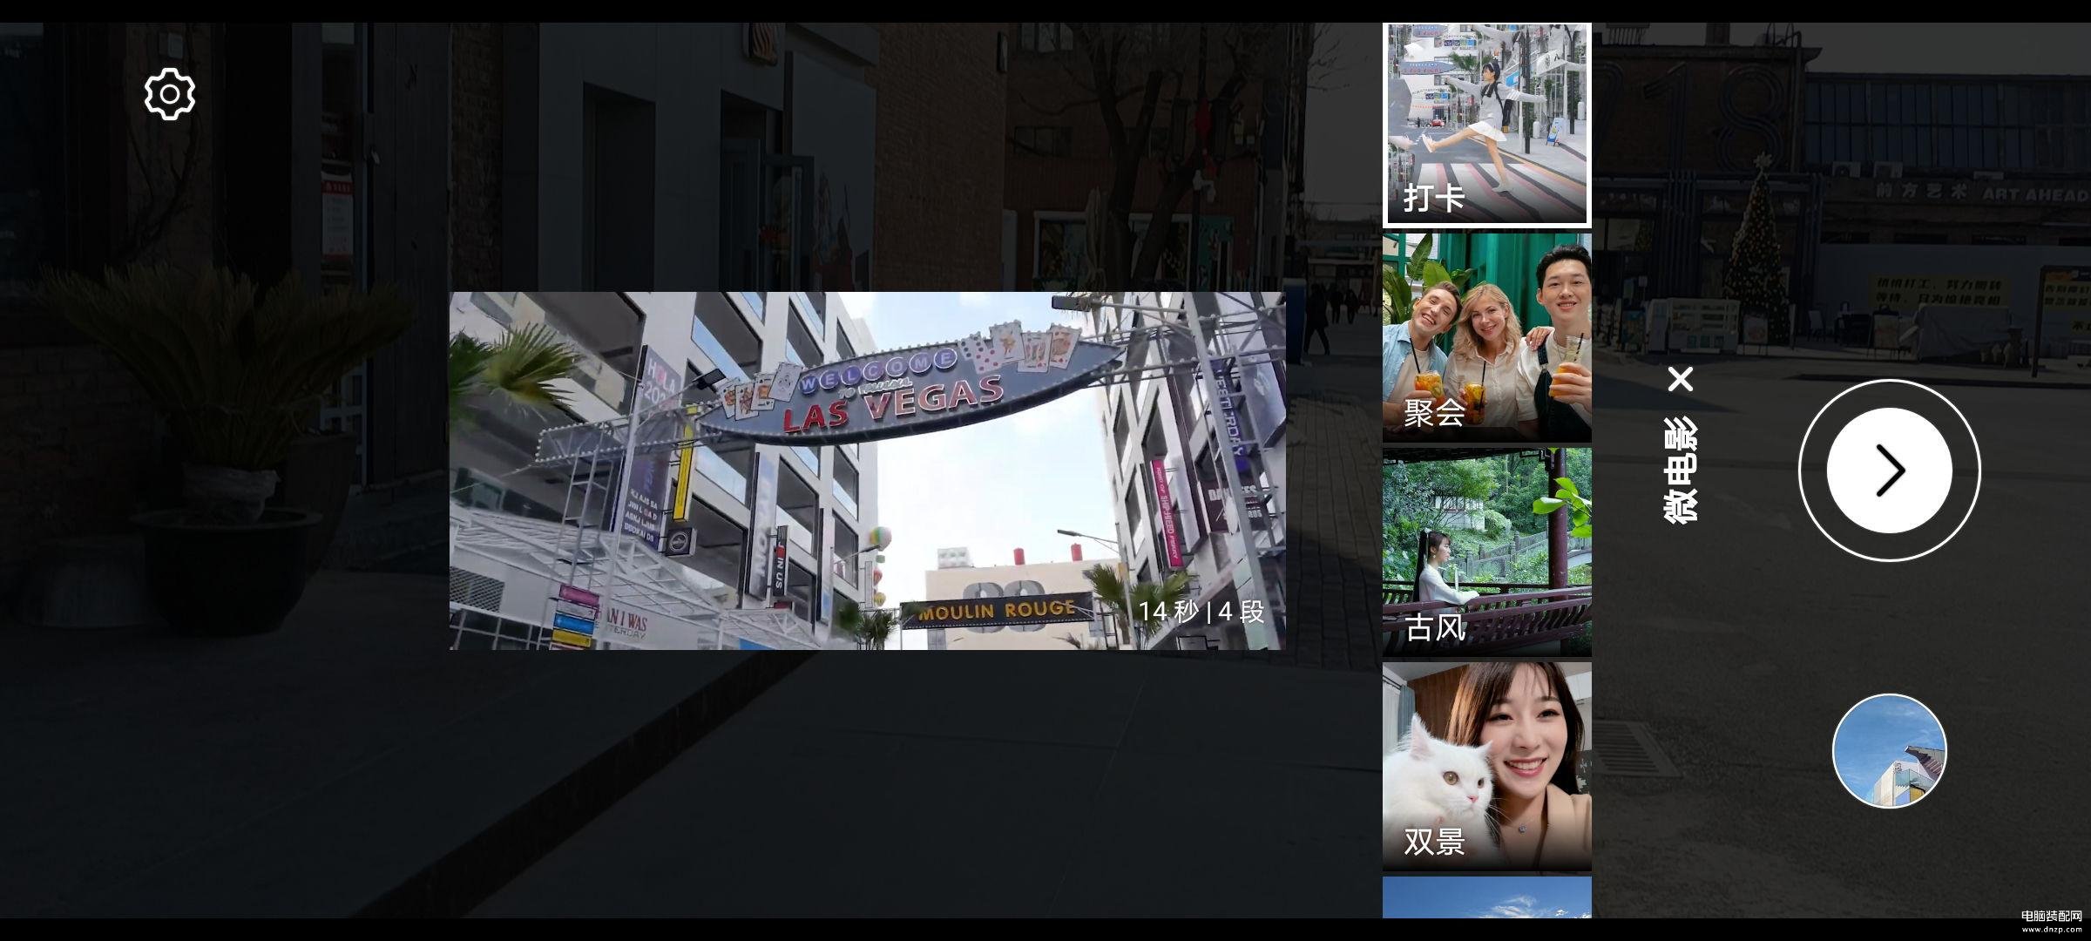Choose the 古风 template

1487,552
